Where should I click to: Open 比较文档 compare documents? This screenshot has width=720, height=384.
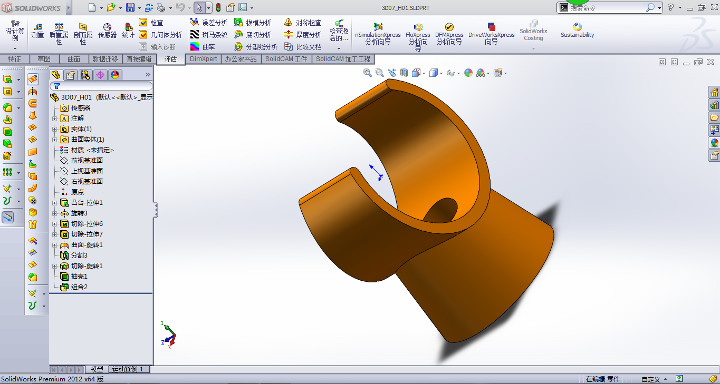[303, 47]
